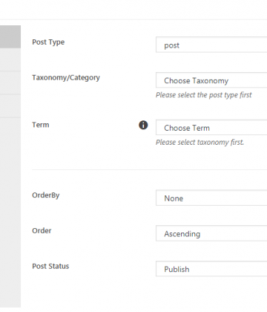The width and height of the screenshot is (267, 312).
Task: Click the Post Type field label
Action: tap(48, 42)
